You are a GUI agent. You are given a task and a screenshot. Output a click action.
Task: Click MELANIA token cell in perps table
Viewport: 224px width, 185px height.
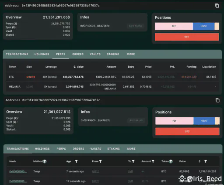[14, 87]
